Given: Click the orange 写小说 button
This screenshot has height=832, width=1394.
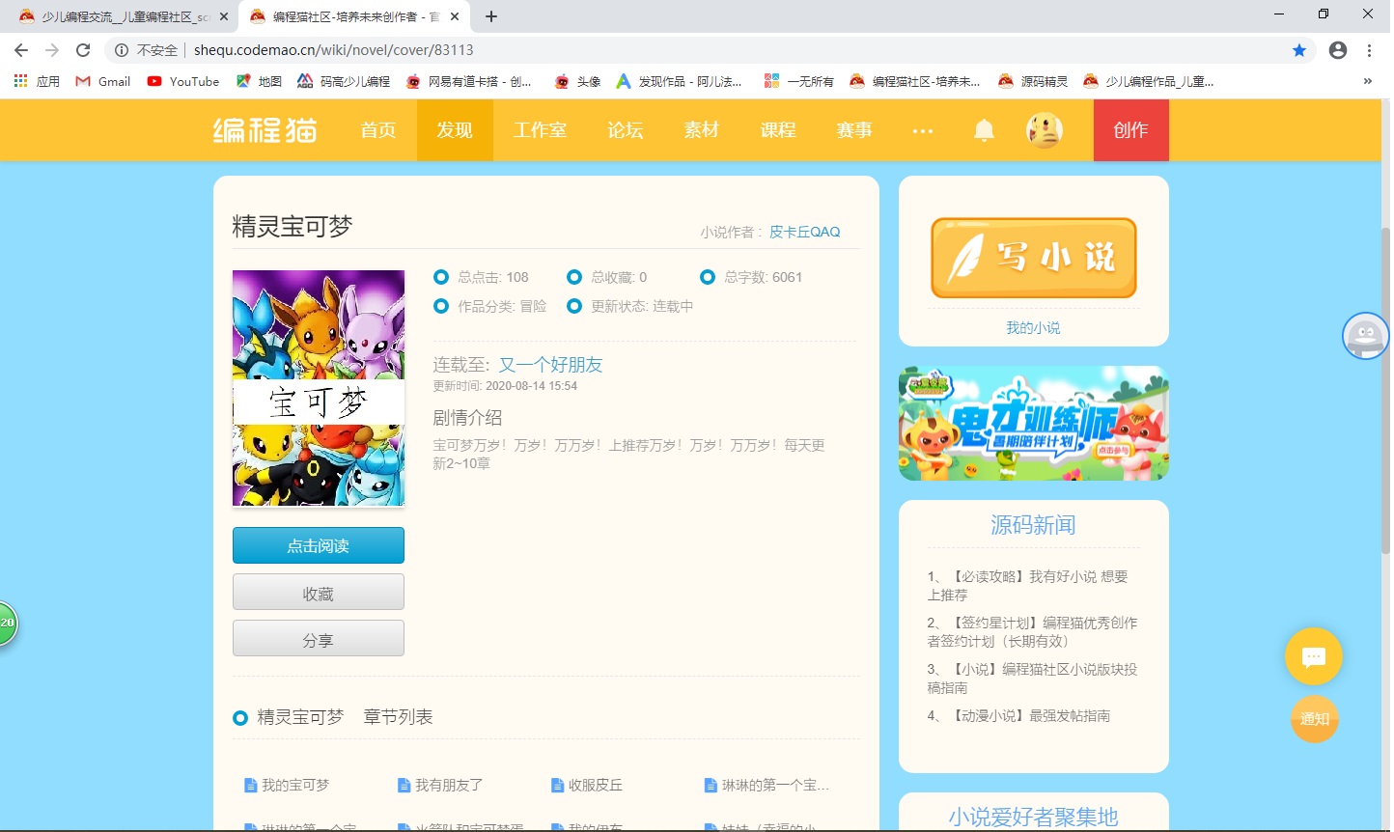Looking at the screenshot, I should coord(1034,258).
